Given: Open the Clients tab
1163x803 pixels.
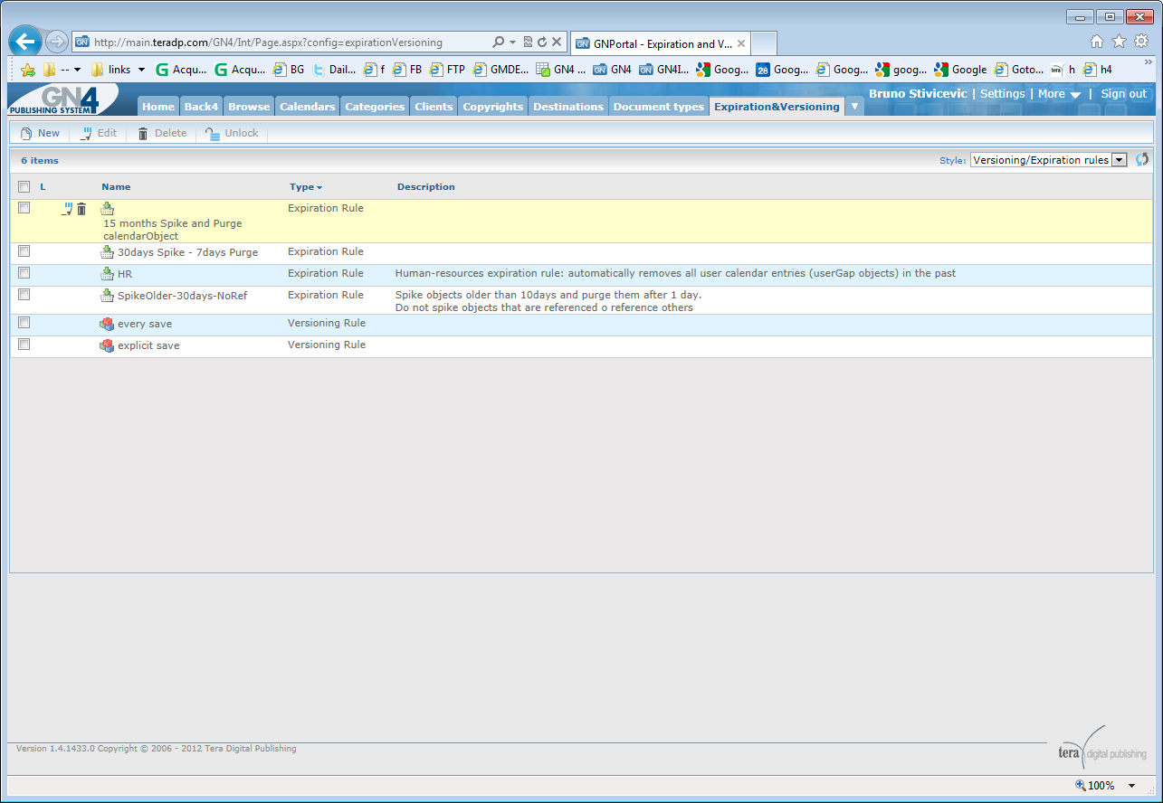Looking at the screenshot, I should click(x=434, y=107).
